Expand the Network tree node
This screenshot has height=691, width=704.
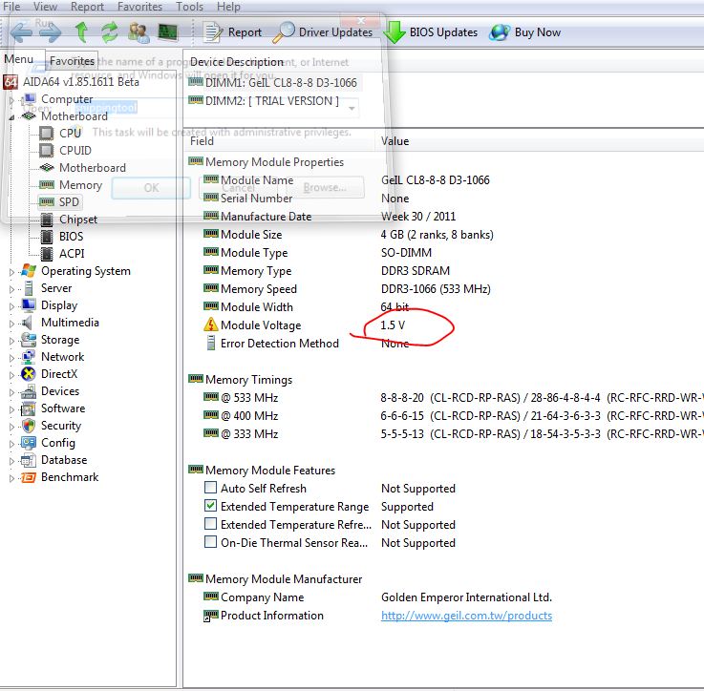point(12,358)
